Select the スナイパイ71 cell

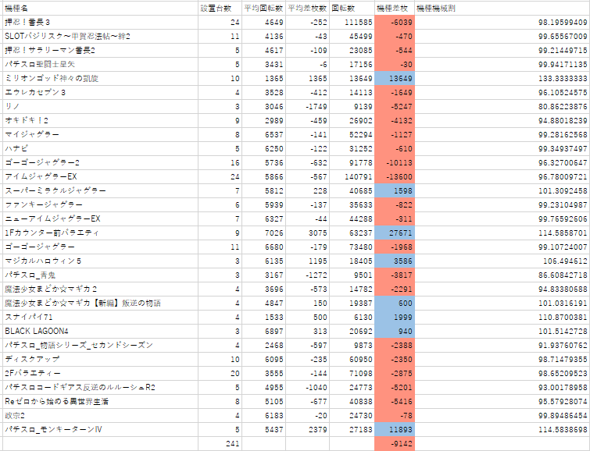coord(100,318)
